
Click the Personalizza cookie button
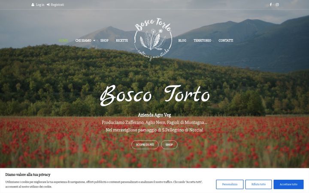coord(230,184)
